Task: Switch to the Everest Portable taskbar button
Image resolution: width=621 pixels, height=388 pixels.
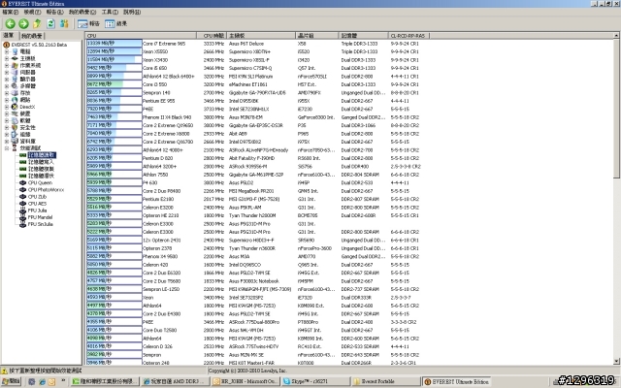Action: (386, 381)
